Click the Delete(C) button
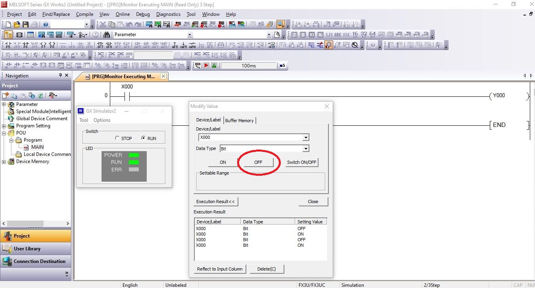535x288 pixels. pos(267,269)
